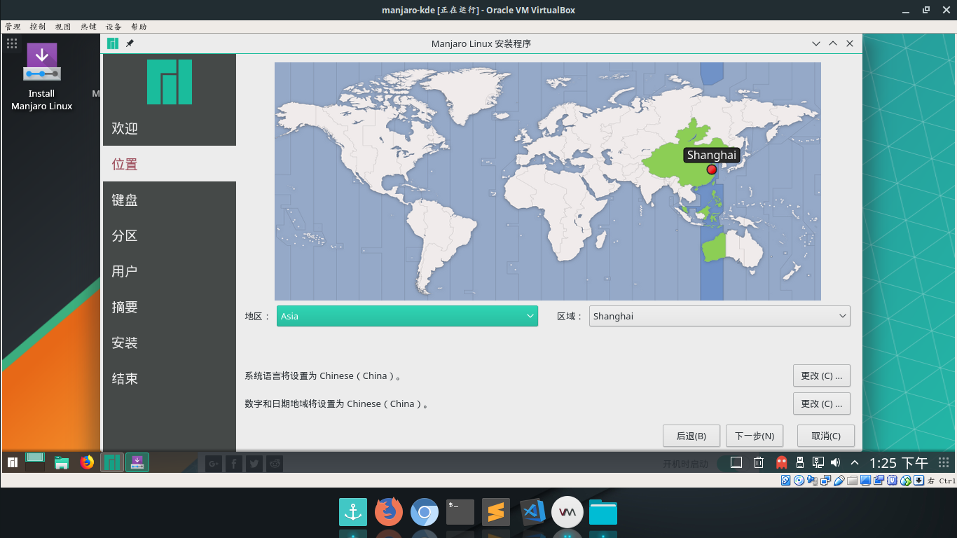Image resolution: width=957 pixels, height=538 pixels.
Task: Launch Firefox from the guest panel
Action: click(87, 462)
